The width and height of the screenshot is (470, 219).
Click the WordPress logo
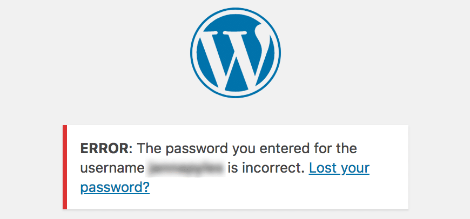(x=235, y=53)
